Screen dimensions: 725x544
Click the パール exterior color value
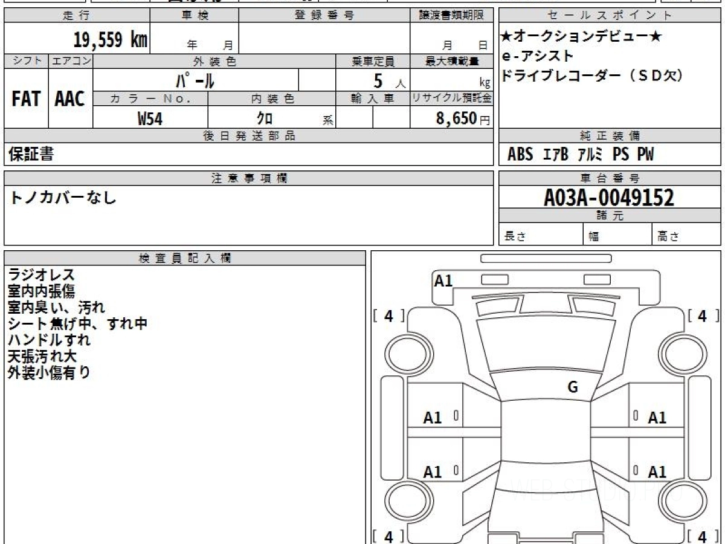(x=195, y=80)
